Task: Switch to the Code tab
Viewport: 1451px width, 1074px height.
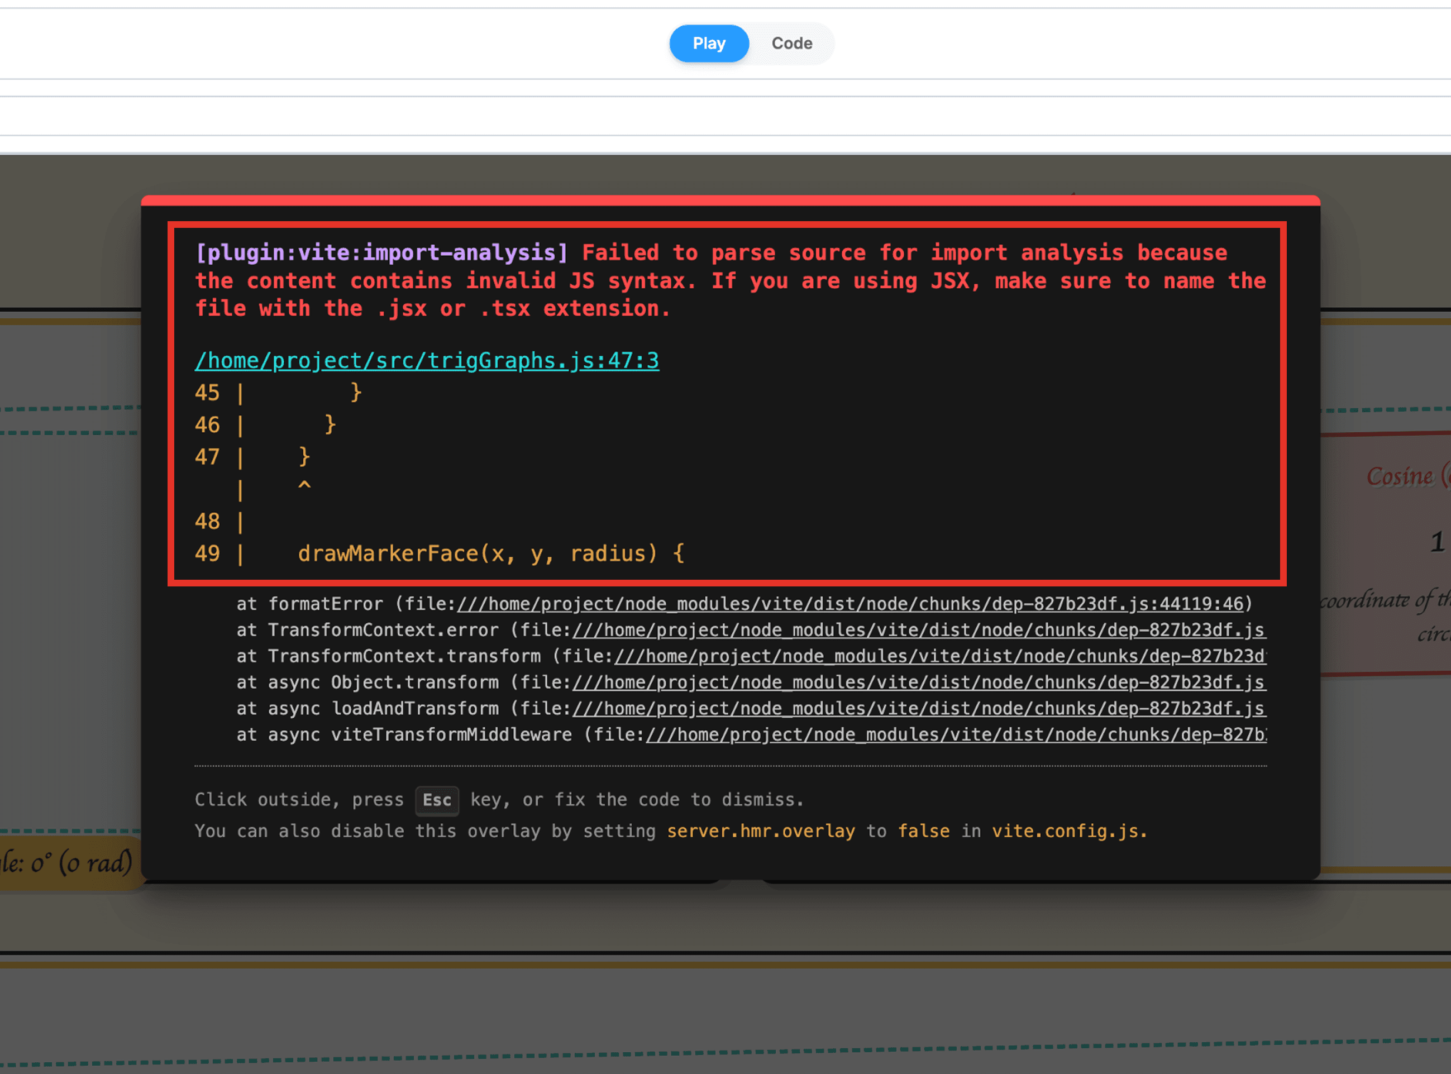Action: [791, 44]
